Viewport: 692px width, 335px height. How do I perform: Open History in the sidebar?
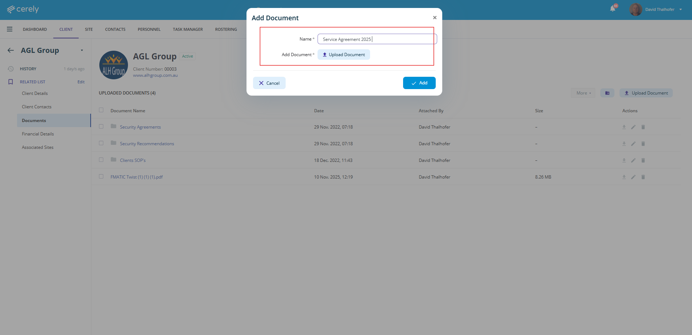point(28,69)
